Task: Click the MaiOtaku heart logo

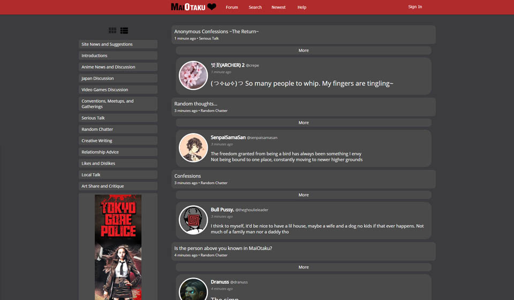Action: pos(193,7)
